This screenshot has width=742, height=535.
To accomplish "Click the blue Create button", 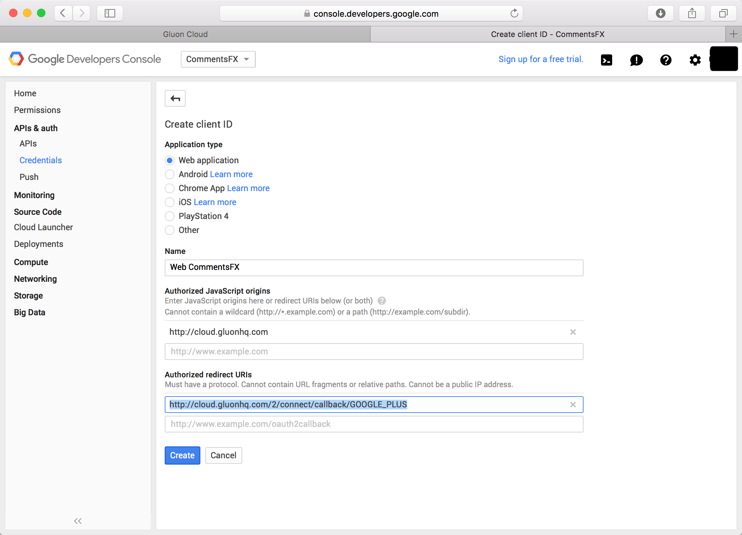I will tap(183, 455).
